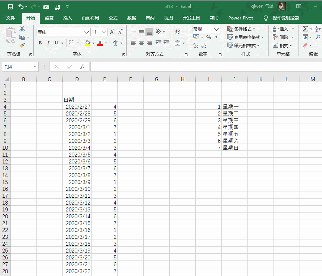Activate the Format Painter brush

22,45
